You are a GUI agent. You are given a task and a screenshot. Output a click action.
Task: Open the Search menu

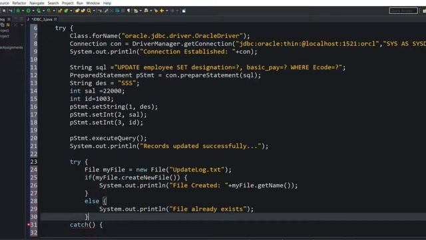pos(53,3)
